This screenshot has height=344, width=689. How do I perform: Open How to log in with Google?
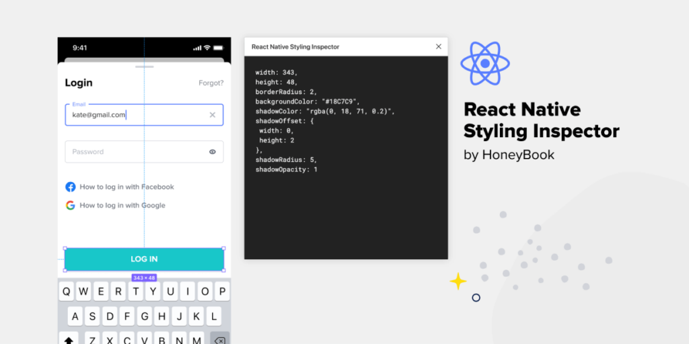tap(122, 206)
